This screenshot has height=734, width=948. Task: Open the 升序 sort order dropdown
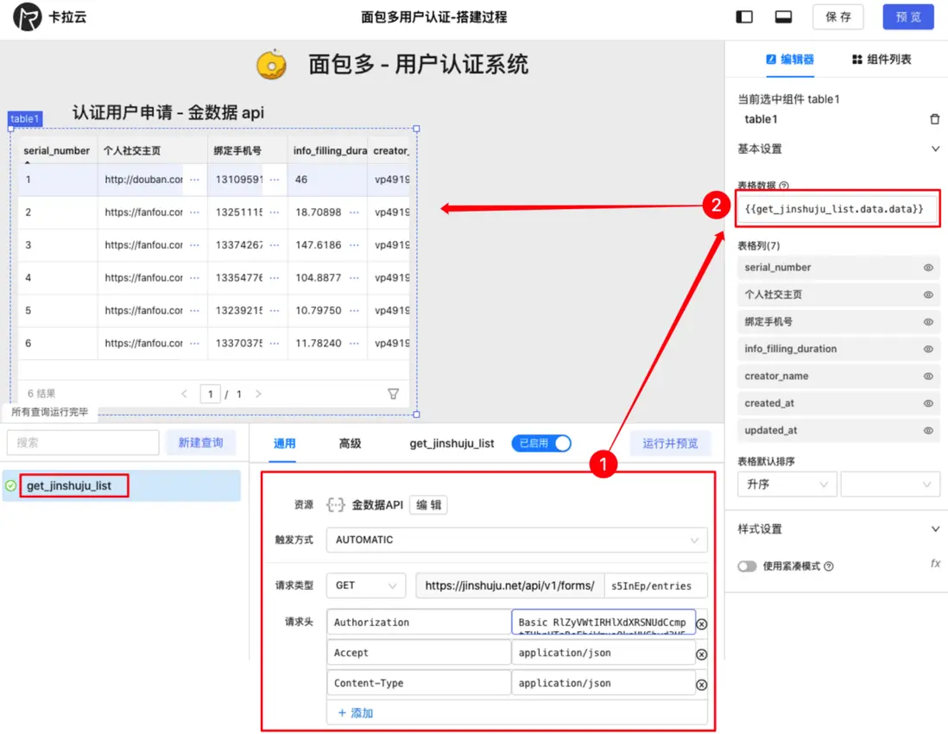point(787,484)
